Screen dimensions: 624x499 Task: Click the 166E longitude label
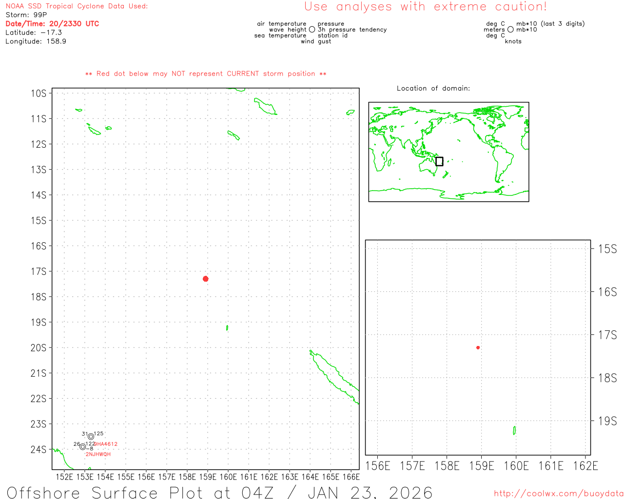click(x=351, y=477)
